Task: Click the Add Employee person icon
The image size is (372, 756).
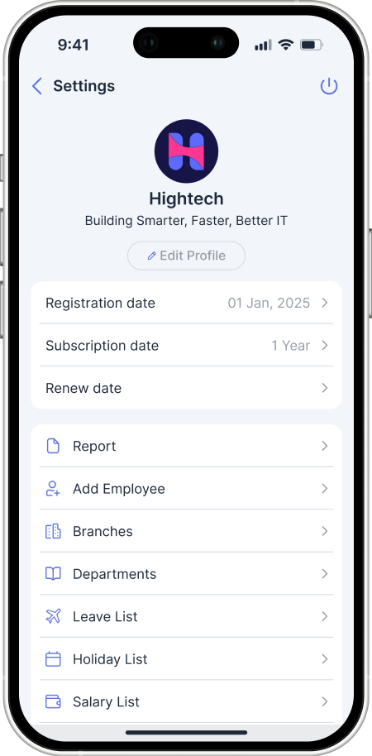Action: click(x=53, y=488)
